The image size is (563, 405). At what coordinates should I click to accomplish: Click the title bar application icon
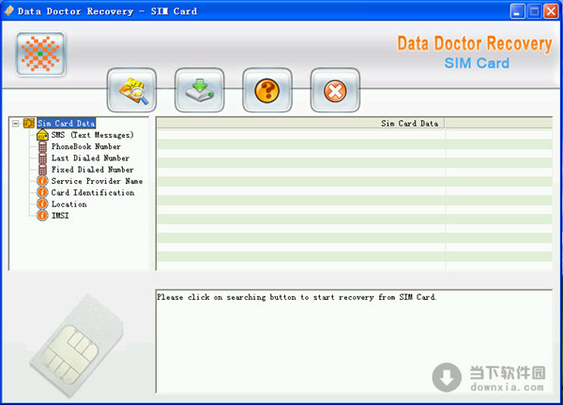coord(8,11)
